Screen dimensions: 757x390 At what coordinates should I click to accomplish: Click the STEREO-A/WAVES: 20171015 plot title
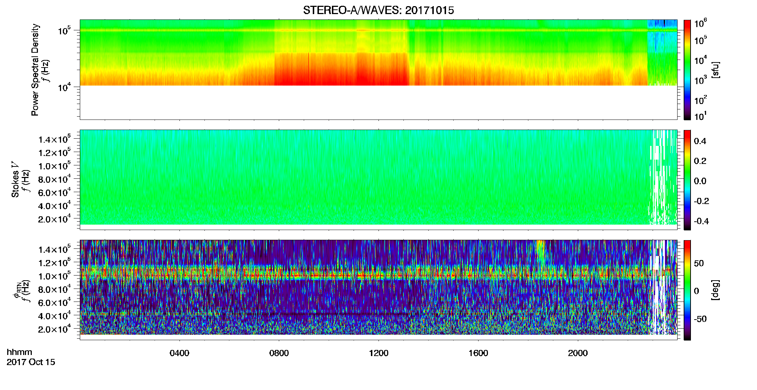[378, 10]
